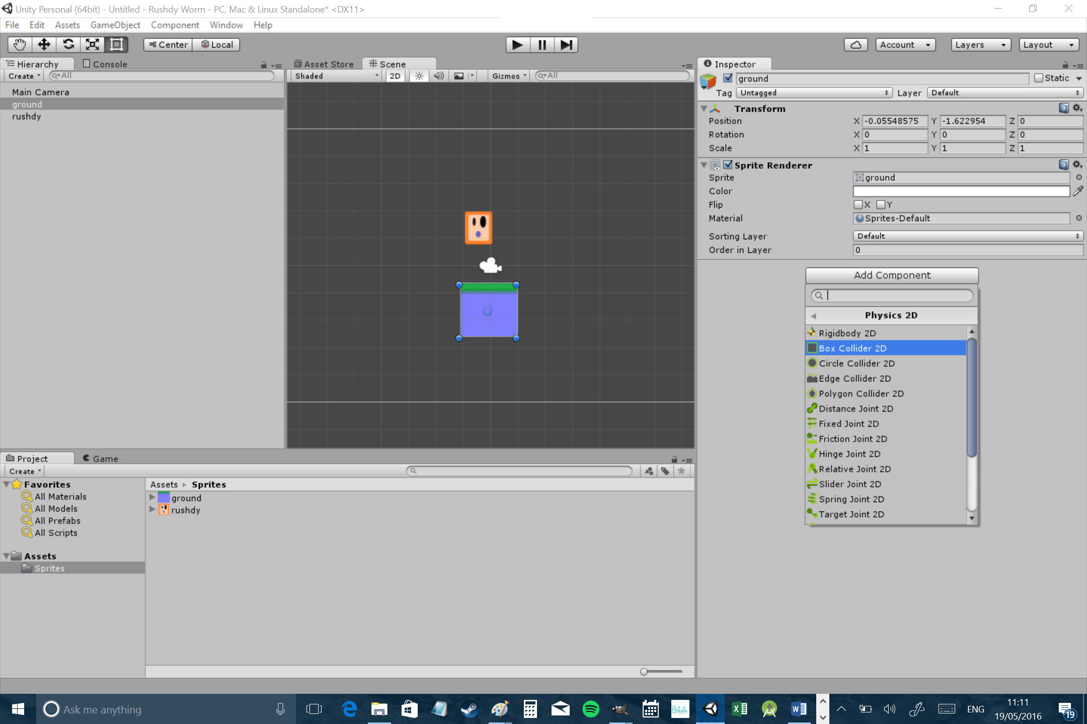Click the Add Component button
This screenshot has height=724, width=1087.
point(892,275)
